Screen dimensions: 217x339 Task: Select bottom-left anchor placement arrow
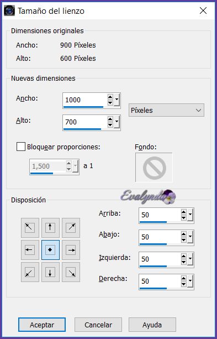(x=30, y=272)
